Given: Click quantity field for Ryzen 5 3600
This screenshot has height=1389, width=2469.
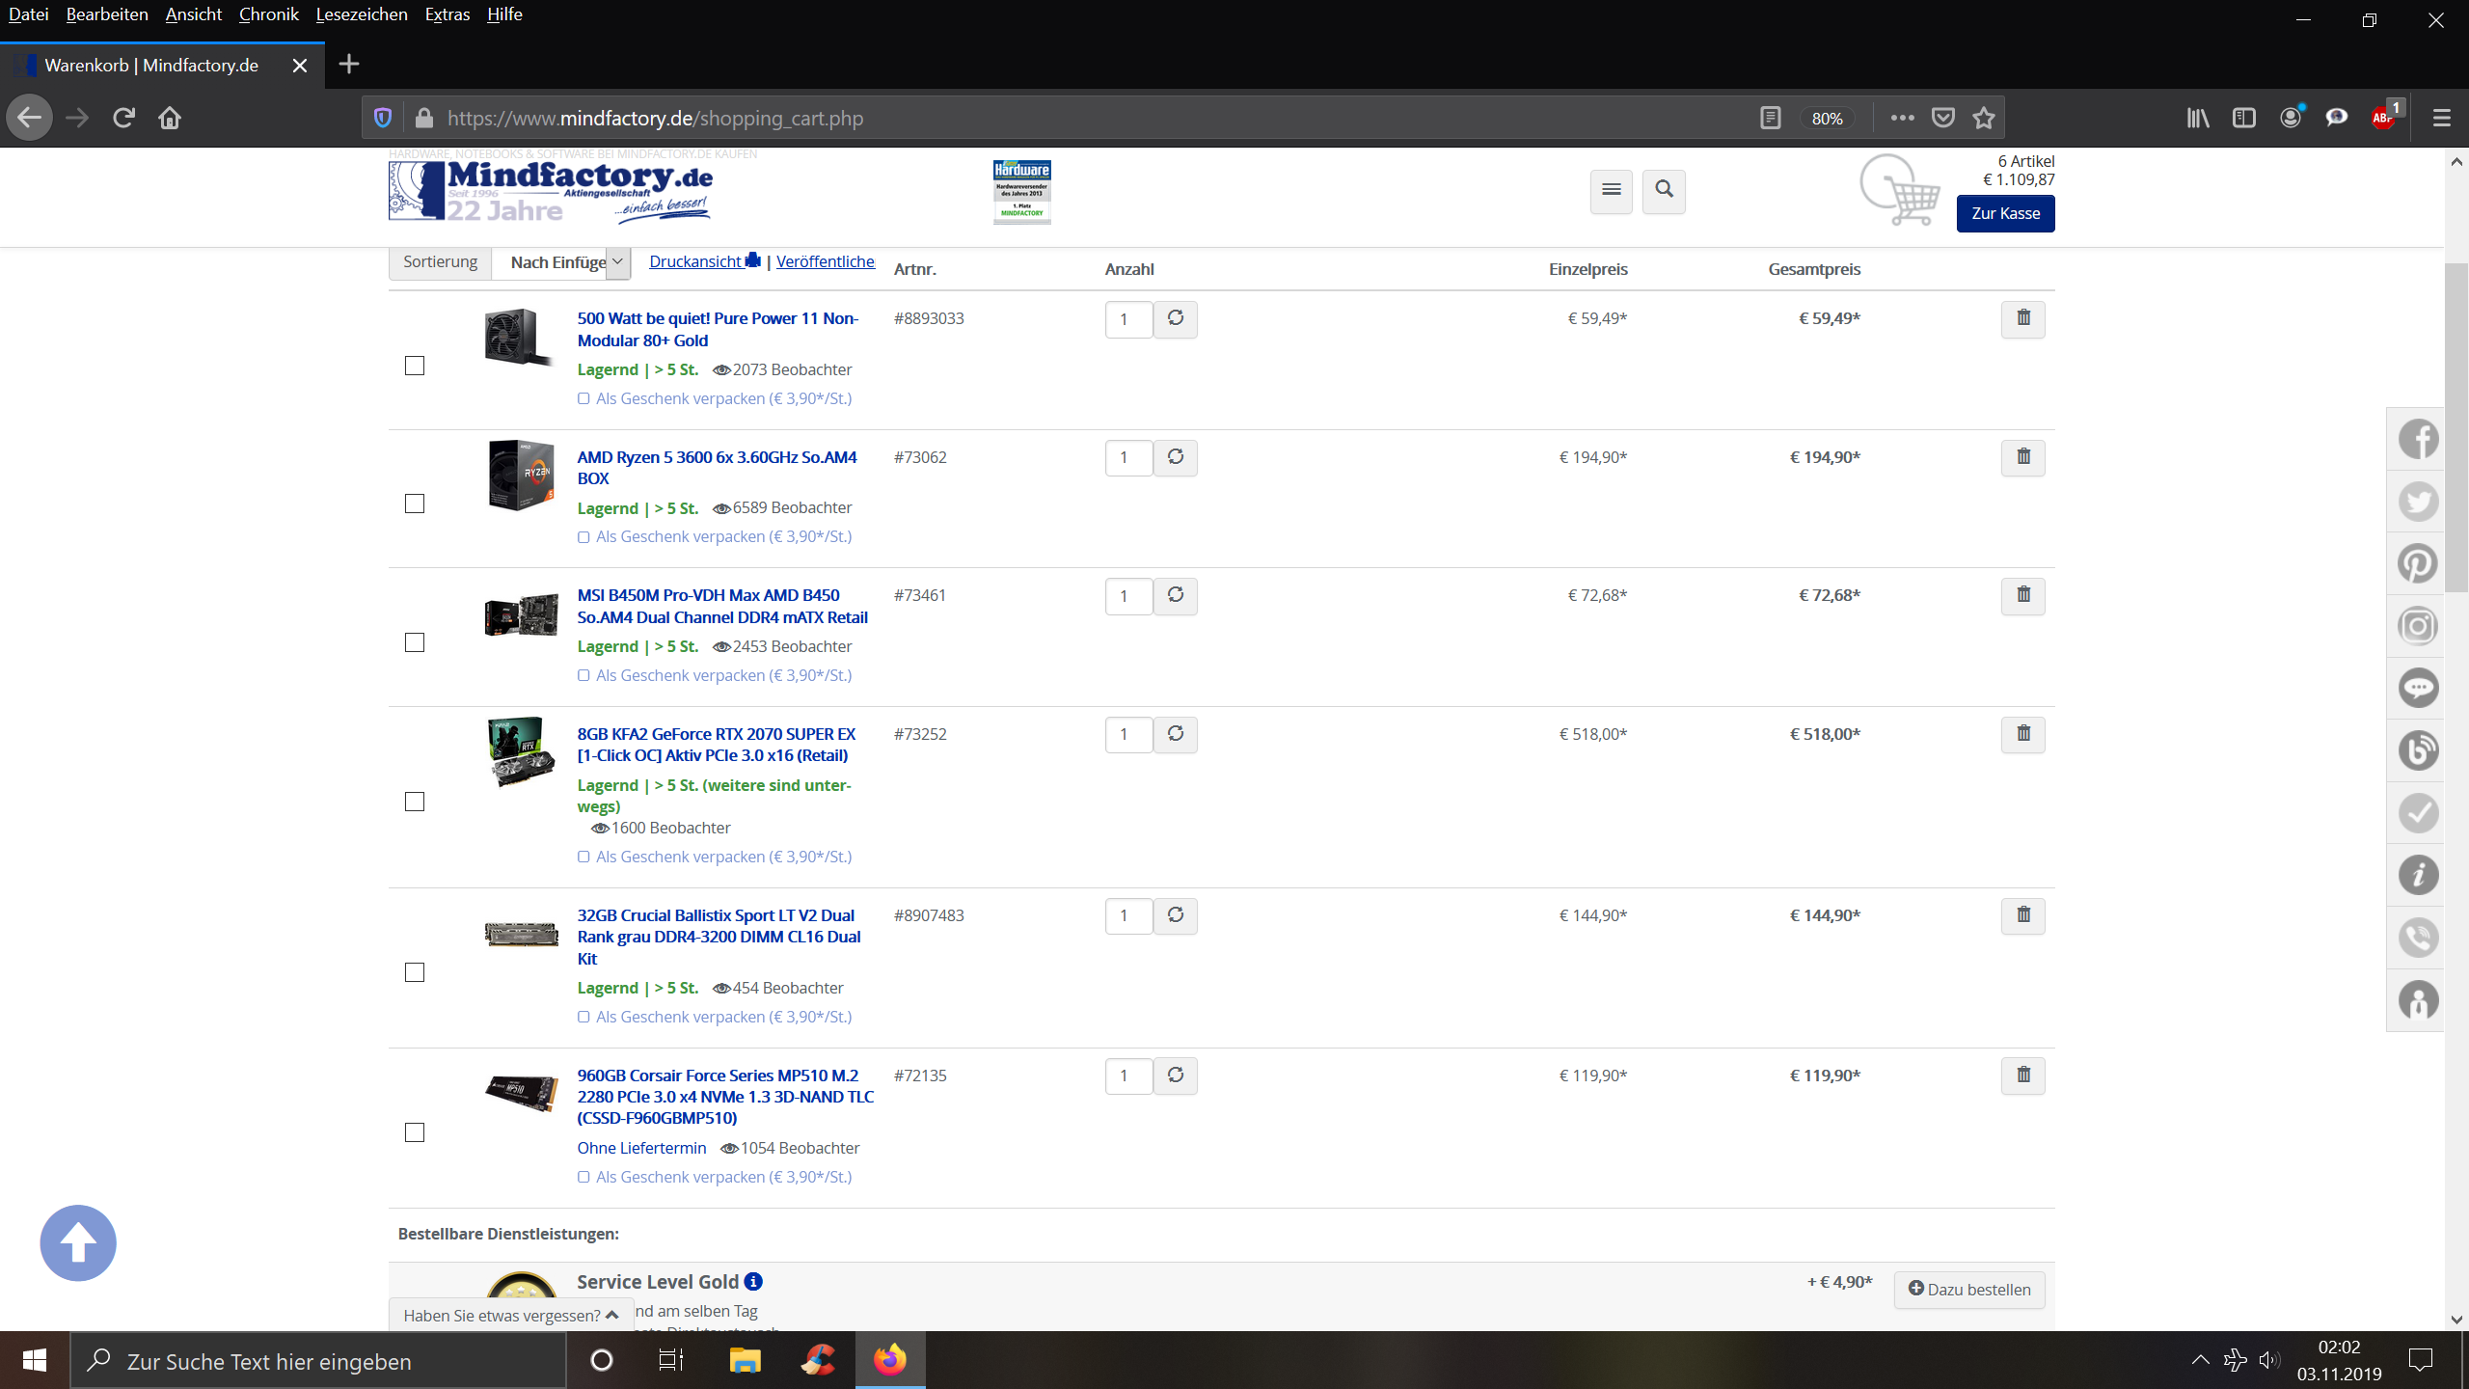Looking at the screenshot, I should 1127,457.
